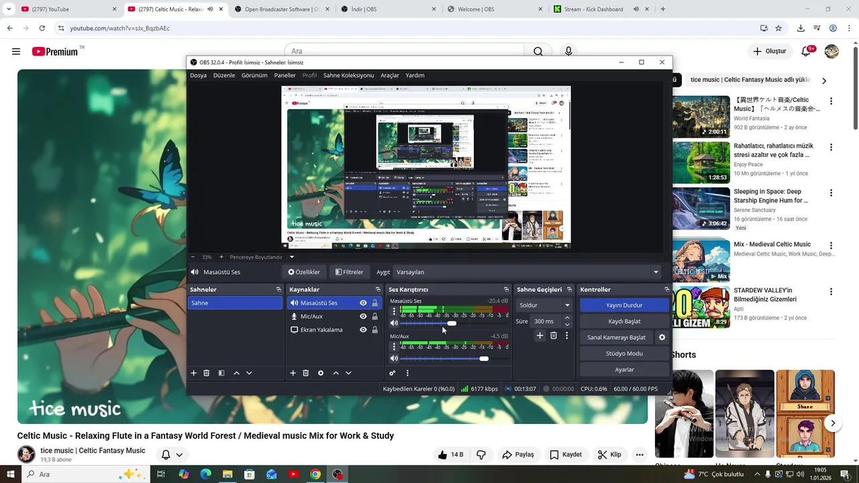
Task: Open Soldur transition dropdown
Action: click(x=544, y=305)
